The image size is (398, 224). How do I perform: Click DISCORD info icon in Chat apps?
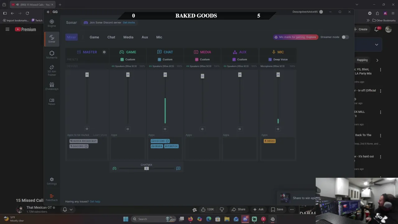click(167, 141)
